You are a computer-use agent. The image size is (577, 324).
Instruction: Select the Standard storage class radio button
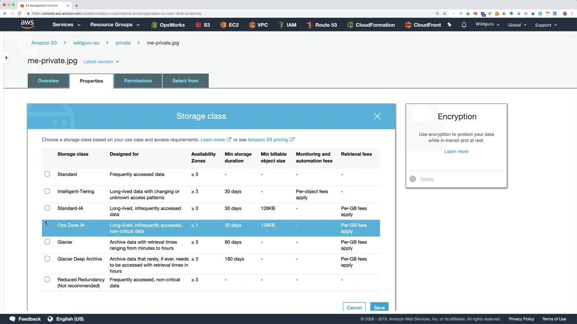(47, 174)
